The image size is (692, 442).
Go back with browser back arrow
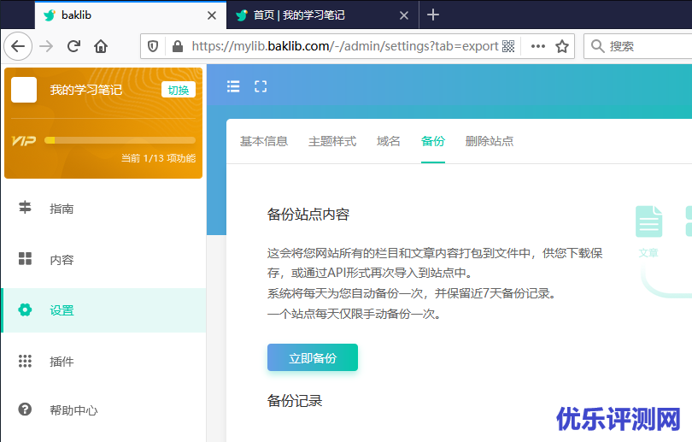click(x=19, y=46)
